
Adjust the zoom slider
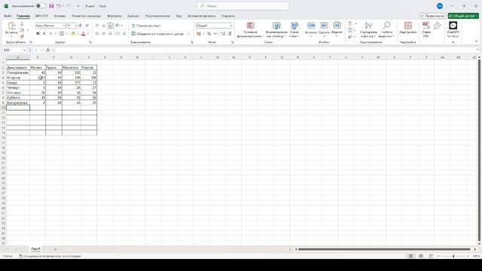pos(453,256)
